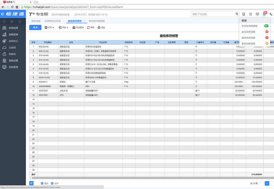Viewport: 274px width, 189px height.
Task: Open 云应用 in the sidebar
Action: [13, 48]
